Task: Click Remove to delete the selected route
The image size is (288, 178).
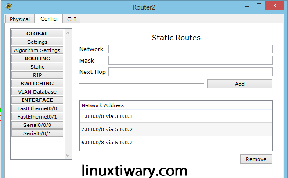Action: [x=256, y=159]
